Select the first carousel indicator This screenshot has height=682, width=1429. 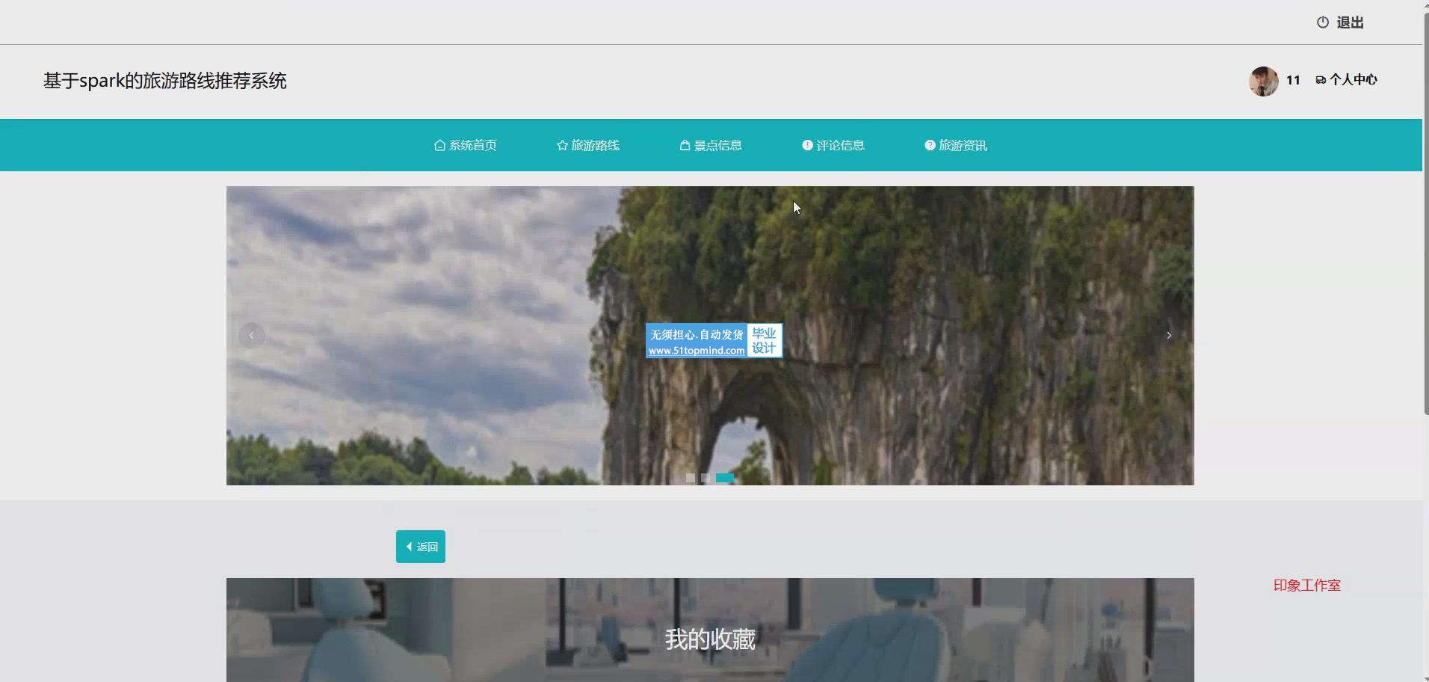[x=690, y=478]
